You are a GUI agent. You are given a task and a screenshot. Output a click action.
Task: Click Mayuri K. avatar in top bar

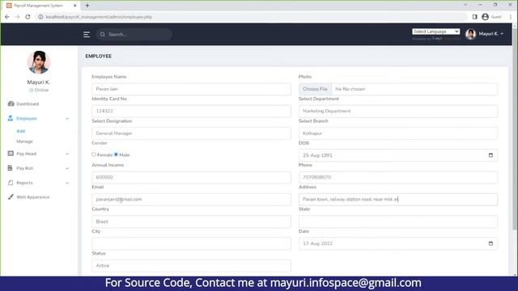[470, 34]
